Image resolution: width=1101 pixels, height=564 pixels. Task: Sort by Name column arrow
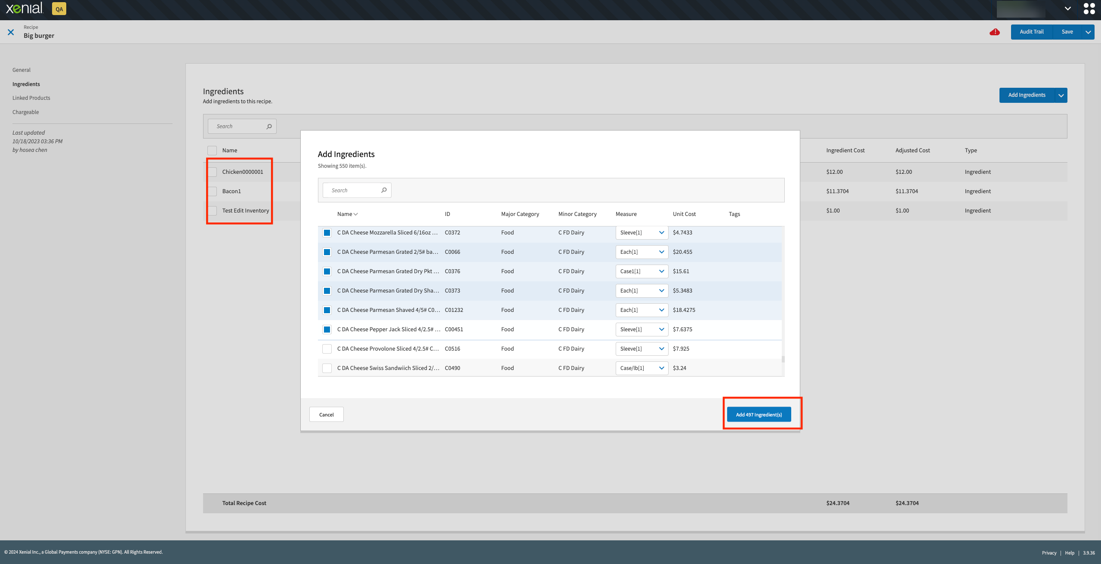[x=355, y=214]
